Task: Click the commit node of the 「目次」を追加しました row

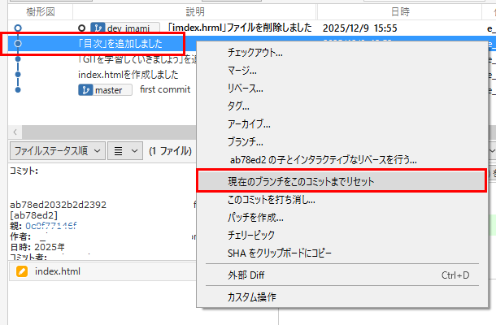Action: [x=17, y=43]
